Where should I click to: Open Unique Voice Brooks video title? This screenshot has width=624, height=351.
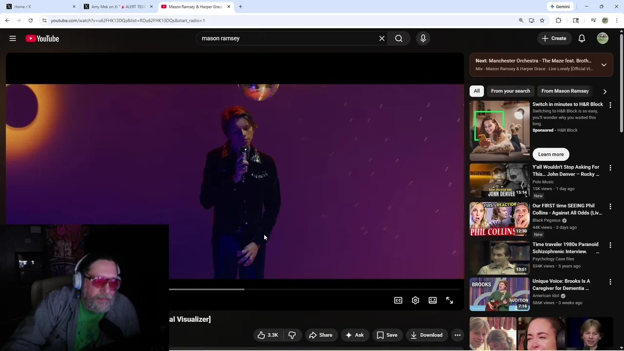[x=561, y=285]
